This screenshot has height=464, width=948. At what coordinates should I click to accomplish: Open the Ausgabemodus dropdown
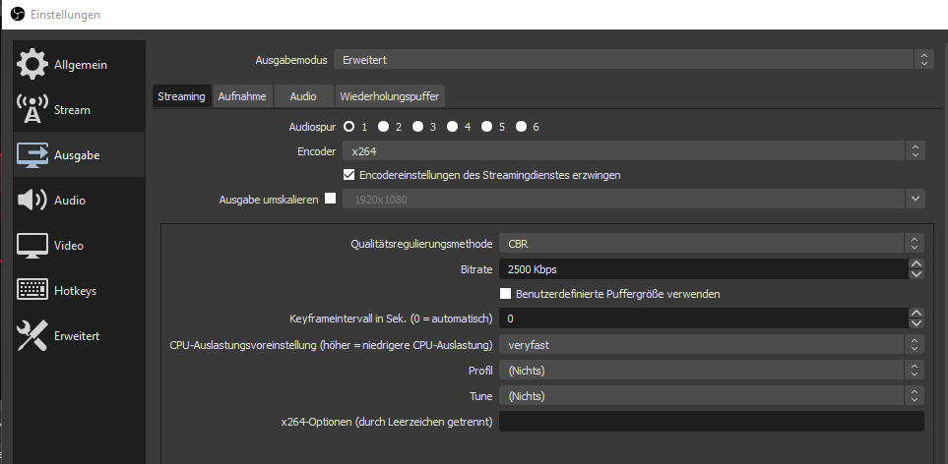click(633, 60)
